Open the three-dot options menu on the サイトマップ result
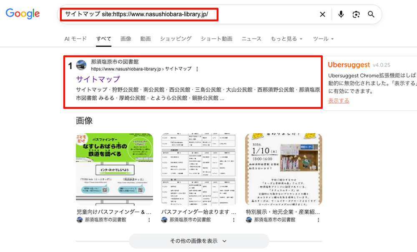Viewport: 417px width, 252px height. 197,69
